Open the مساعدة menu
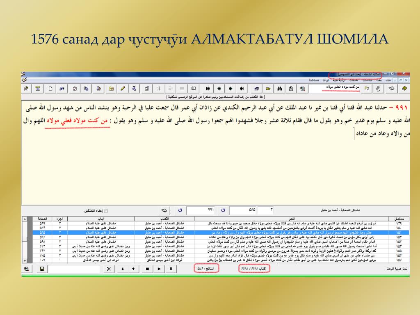The width and height of the screenshot is (420, 315). 313,80
